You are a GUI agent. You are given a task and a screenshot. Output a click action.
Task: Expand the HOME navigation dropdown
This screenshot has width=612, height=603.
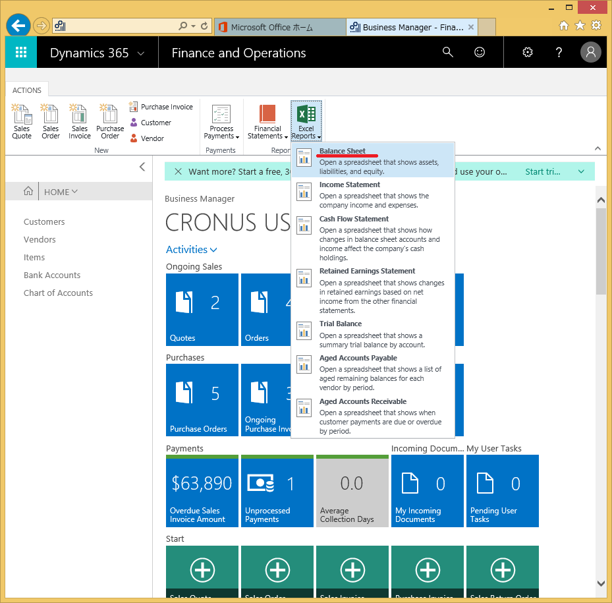coord(61,192)
